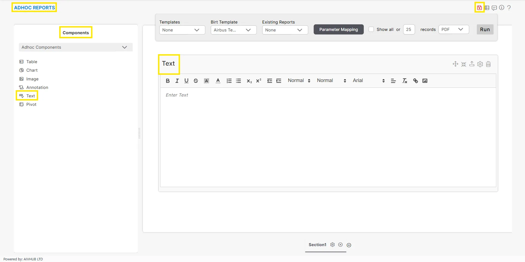Delete the Text component with trash icon

488,64
